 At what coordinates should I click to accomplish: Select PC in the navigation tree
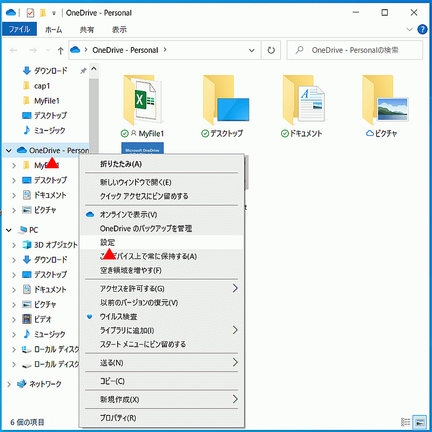(x=33, y=230)
